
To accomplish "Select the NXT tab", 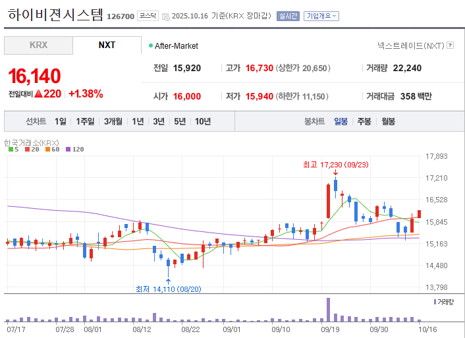I will [x=107, y=45].
